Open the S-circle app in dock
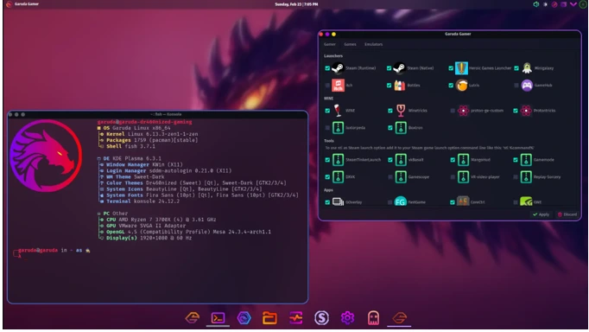 [x=321, y=318]
